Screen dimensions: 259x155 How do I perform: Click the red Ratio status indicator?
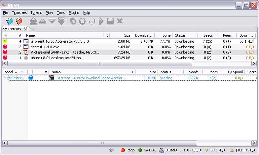[128, 150]
